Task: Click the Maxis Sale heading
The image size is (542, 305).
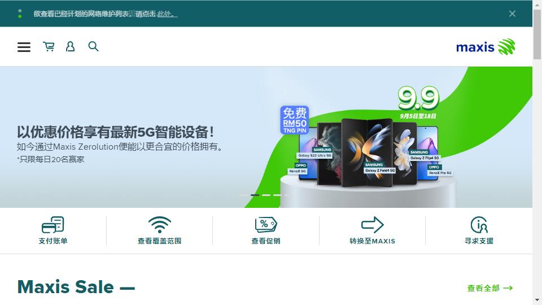Action: click(76, 287)
